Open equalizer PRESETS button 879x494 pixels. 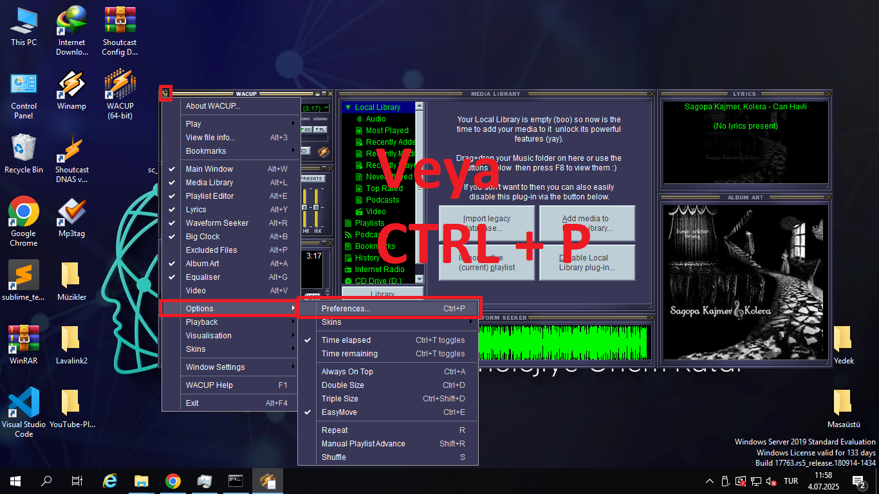point(312,178)
